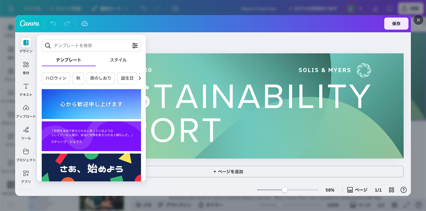Screen dimensions: 426x211
Task: Open template search filter options
Action: pos(135,46)
